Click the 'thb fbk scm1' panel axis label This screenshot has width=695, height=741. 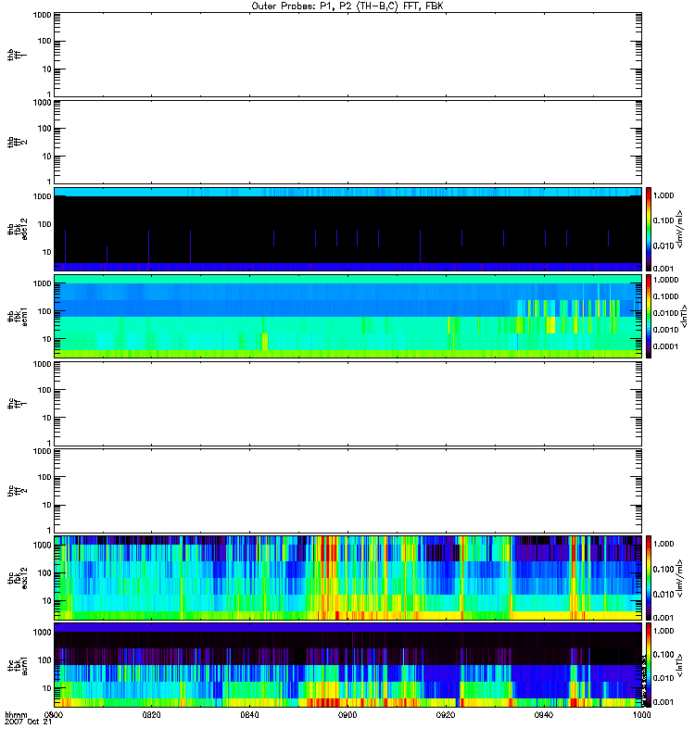tap(17, 316)
